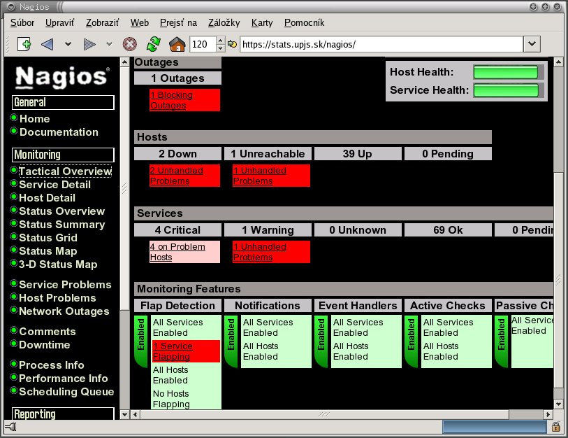Open Status Summary
Screen dimensions: 568x438
coord(62,225)
